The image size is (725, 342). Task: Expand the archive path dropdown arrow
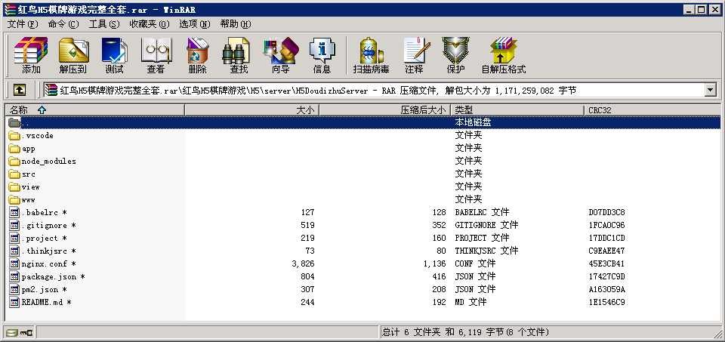pos(710,91)
